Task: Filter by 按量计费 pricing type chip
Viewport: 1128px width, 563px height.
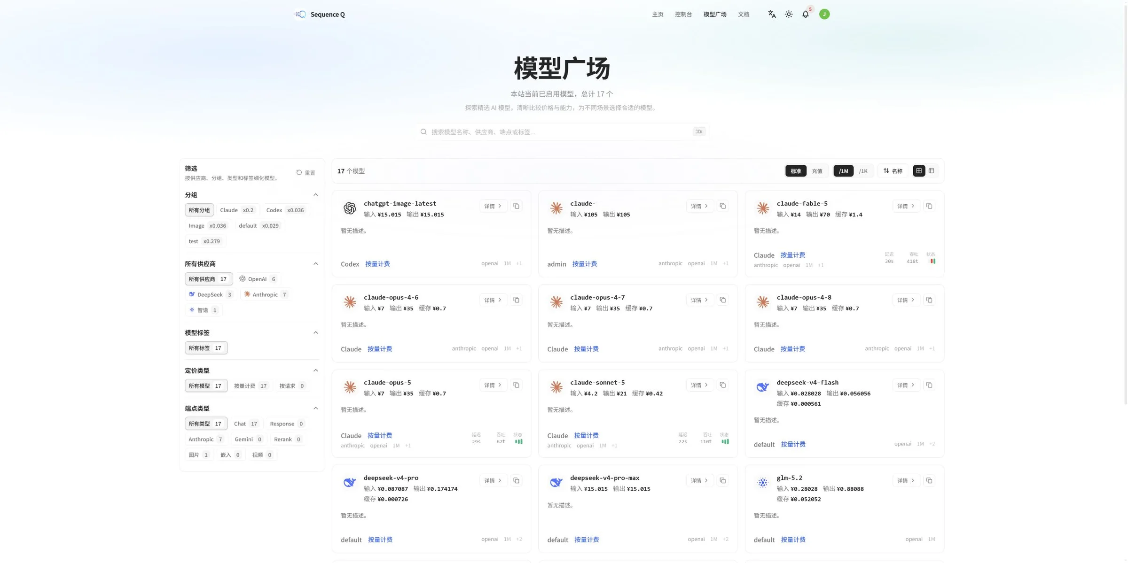Action: (x=251, y=386)
